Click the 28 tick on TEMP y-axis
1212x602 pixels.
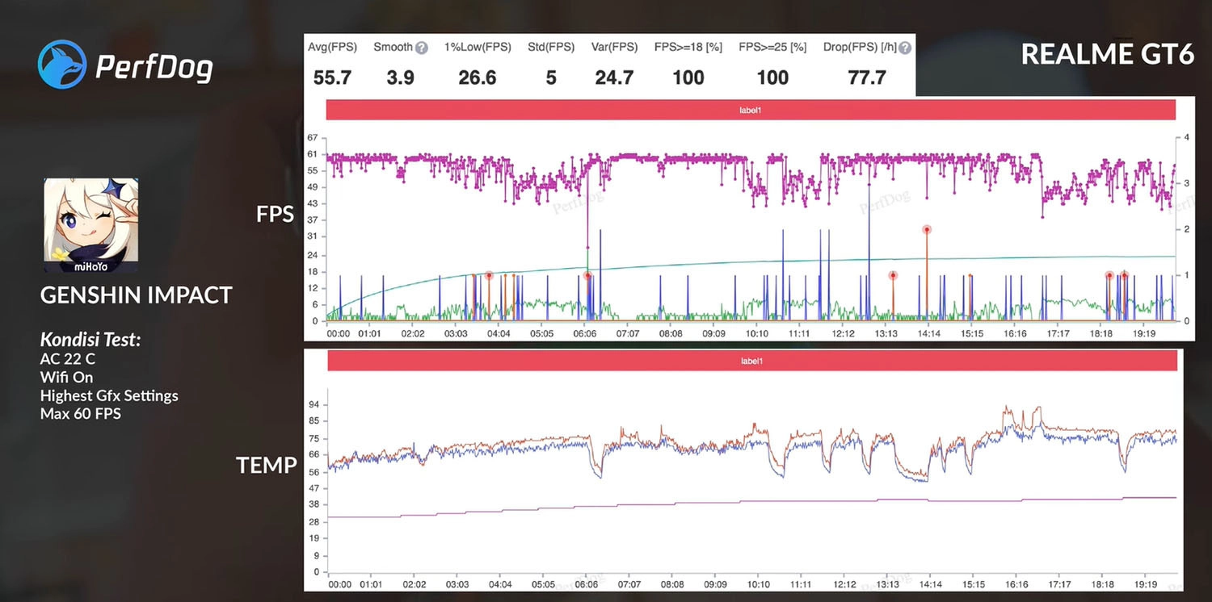click(x=314, y=522)
